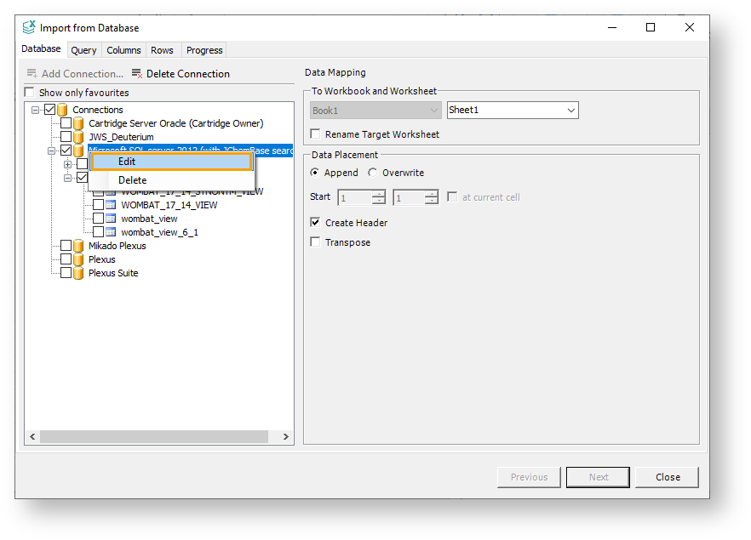Click the Delete Connection toolbar icon
The height and width of the screenshot is (540, 751).
[137, 74]
